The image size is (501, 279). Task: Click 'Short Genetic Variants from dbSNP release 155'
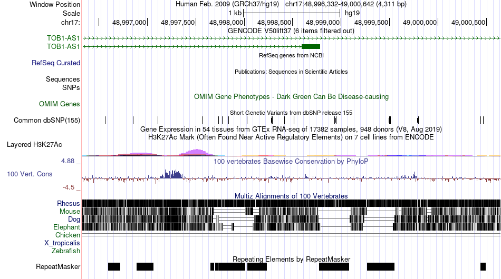[x=291, y=113]
